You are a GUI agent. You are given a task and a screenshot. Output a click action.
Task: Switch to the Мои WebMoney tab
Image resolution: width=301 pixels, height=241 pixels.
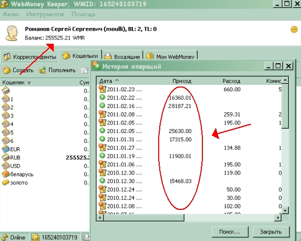click(x=170, y=56)
